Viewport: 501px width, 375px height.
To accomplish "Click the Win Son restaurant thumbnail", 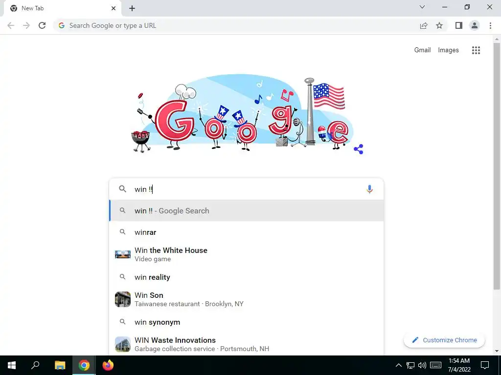I will pos(123,299).
